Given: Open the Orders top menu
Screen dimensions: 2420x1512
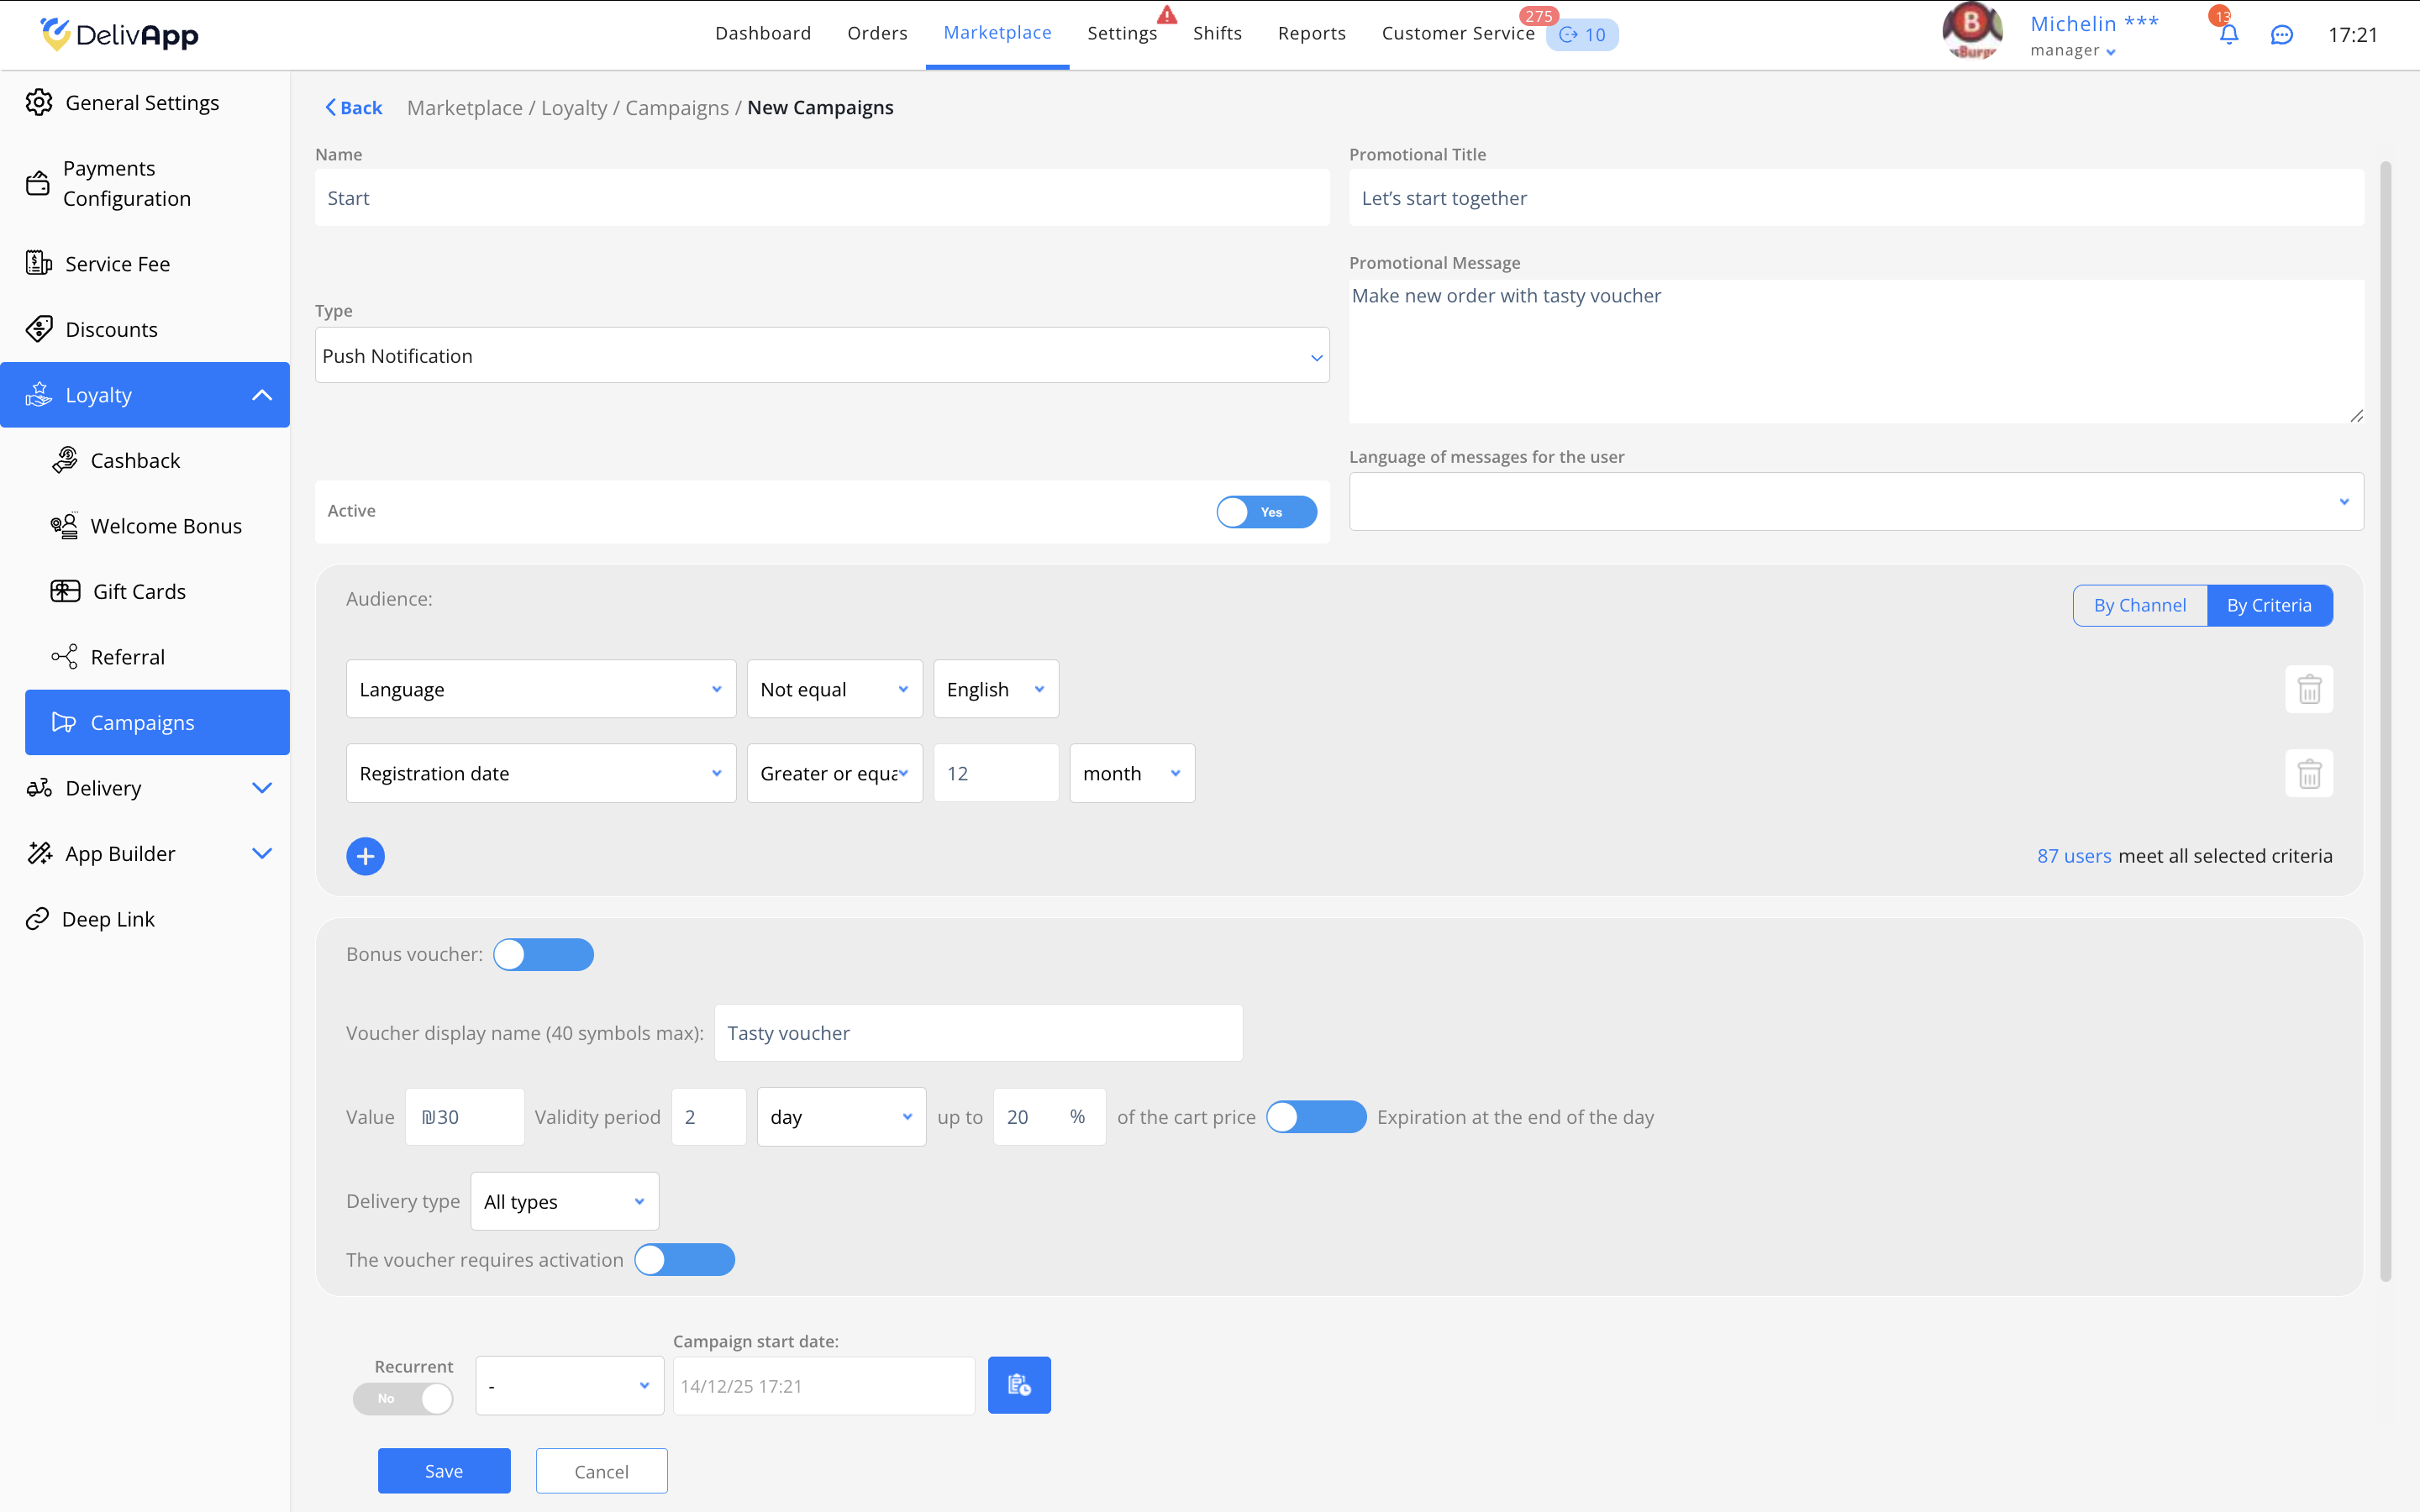Looking at the screenshot, I should (876, 33).
